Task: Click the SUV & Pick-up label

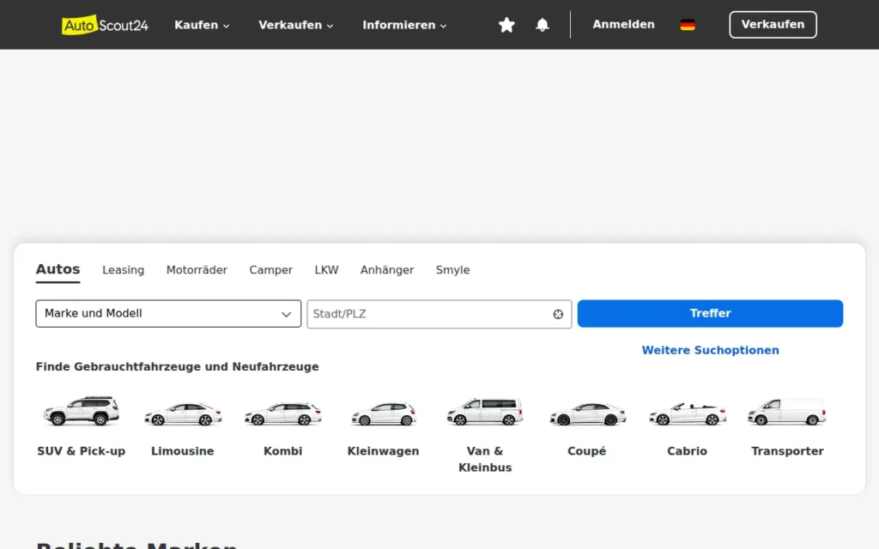Action: [x=82, y=451]
